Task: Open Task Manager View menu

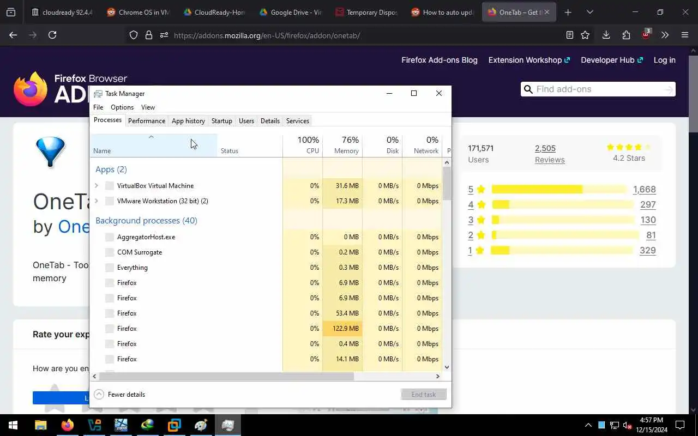Action: [148, 107]
